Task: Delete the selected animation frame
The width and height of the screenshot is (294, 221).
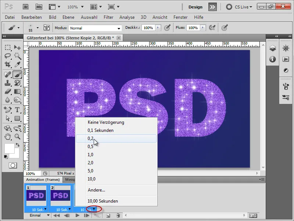Action: click(x=118, y=215)
